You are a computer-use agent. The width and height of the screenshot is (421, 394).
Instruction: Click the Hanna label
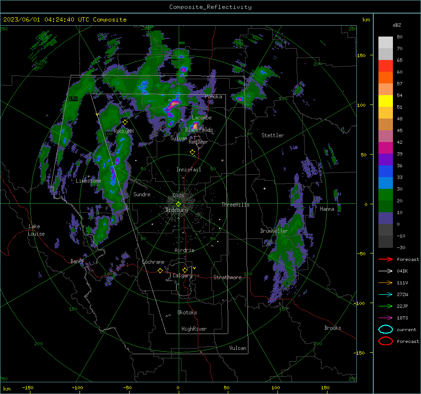point(327,209)
